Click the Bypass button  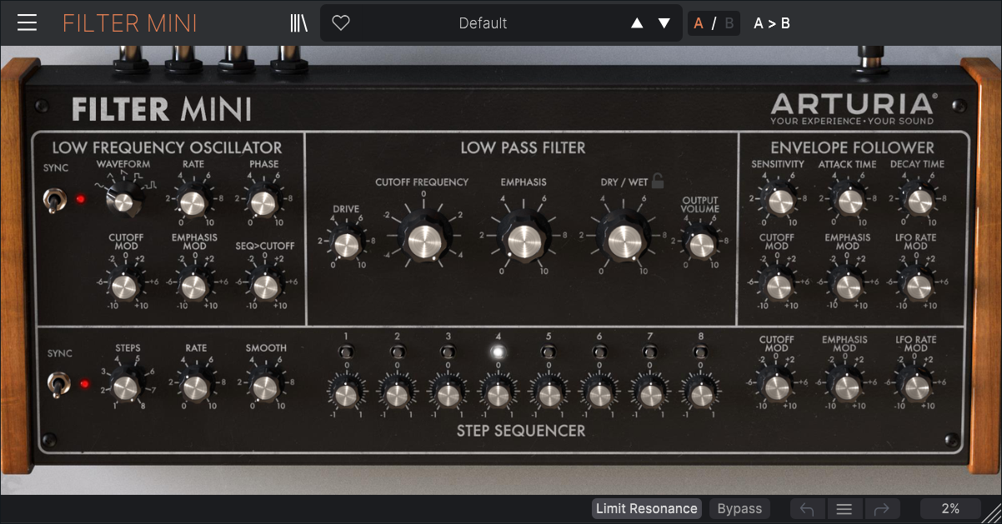pyautogui.click(x=739, y=509)
